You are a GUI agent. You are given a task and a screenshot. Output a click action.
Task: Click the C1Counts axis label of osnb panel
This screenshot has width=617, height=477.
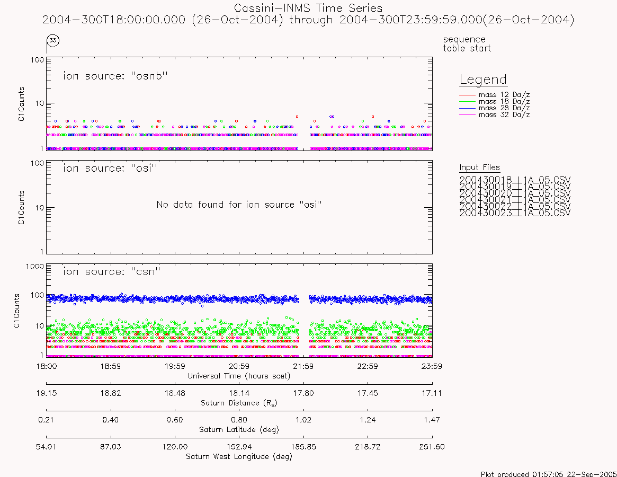(x=21, y=104)
